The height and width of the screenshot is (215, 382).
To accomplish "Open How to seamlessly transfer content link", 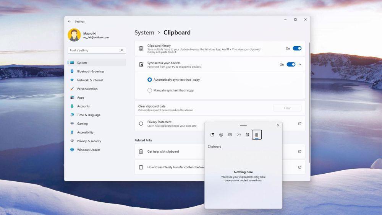I will (176, 167).
